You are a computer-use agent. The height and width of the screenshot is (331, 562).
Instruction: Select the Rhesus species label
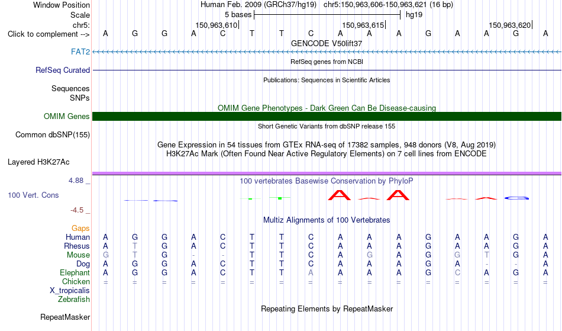click(x=77, y=246)
